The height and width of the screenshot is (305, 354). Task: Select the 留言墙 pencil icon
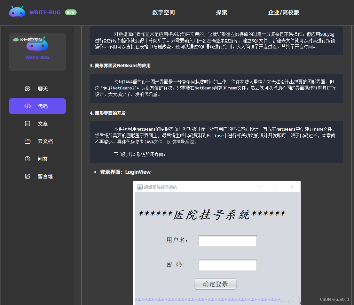pos(27,176)
